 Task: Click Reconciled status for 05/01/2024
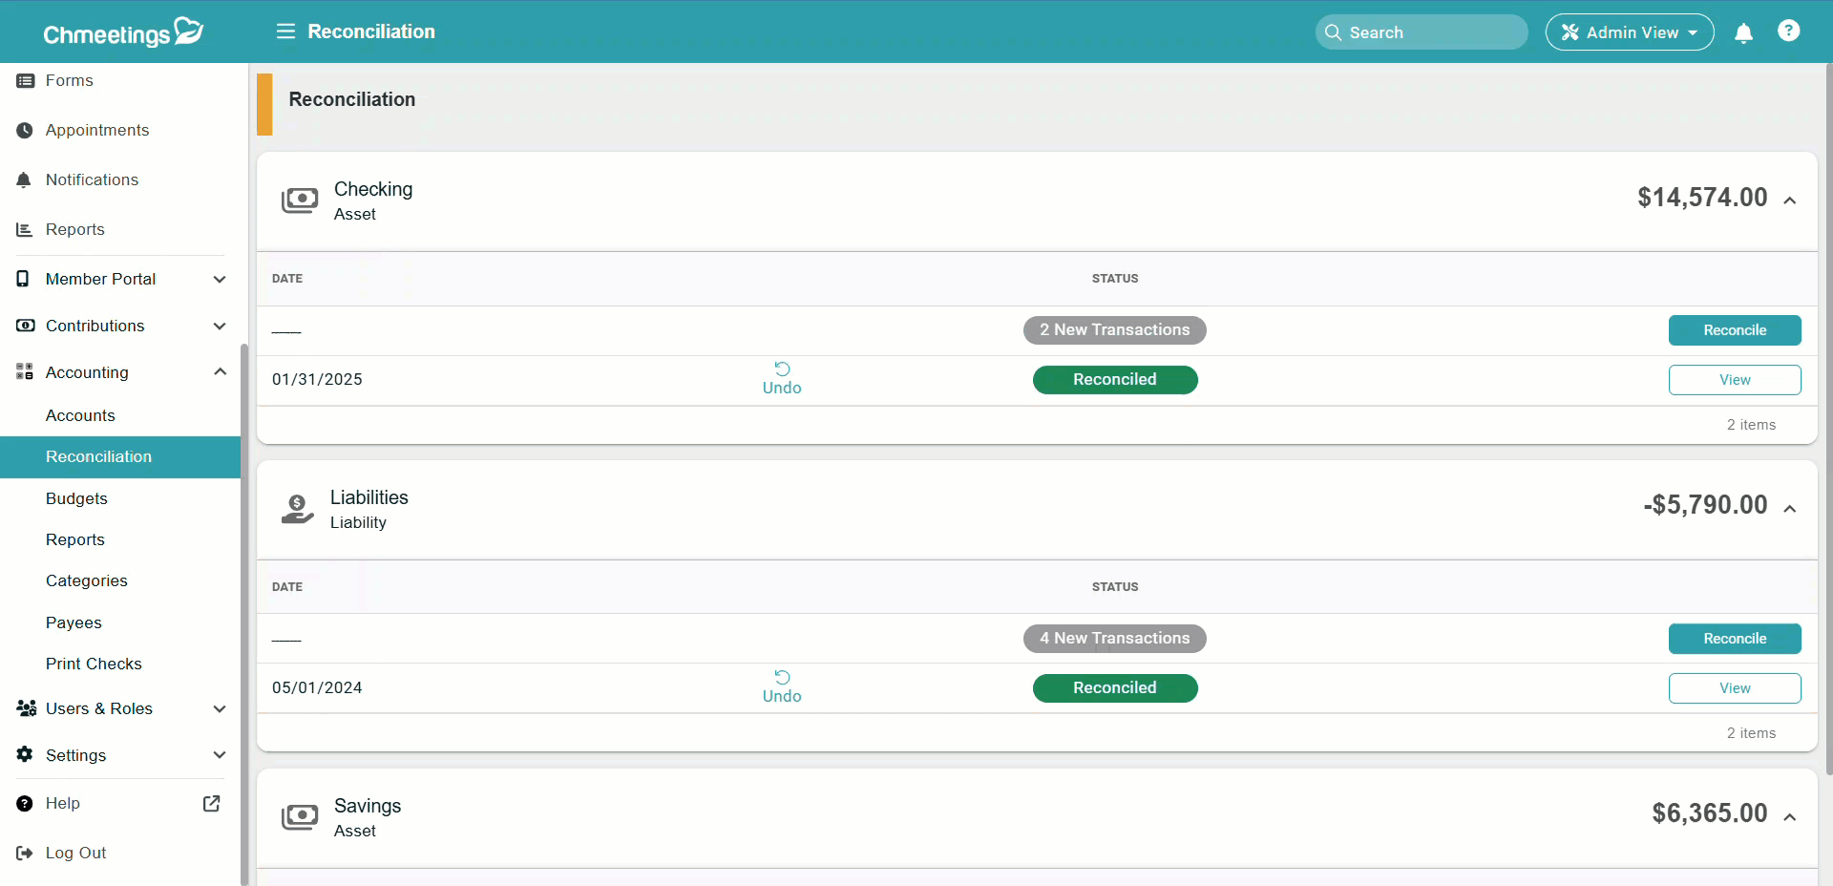1115,688
